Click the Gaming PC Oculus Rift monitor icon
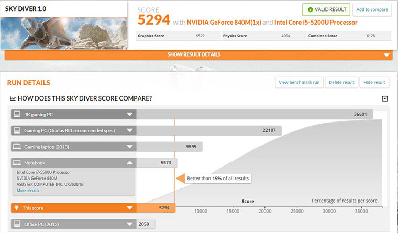The image size is (398, 233). point(17,130)
